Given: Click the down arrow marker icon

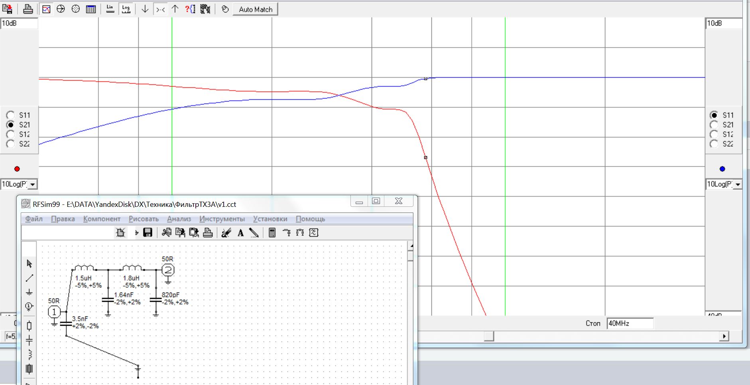Looking at the screenshot, I should click(x=145, y=9).
